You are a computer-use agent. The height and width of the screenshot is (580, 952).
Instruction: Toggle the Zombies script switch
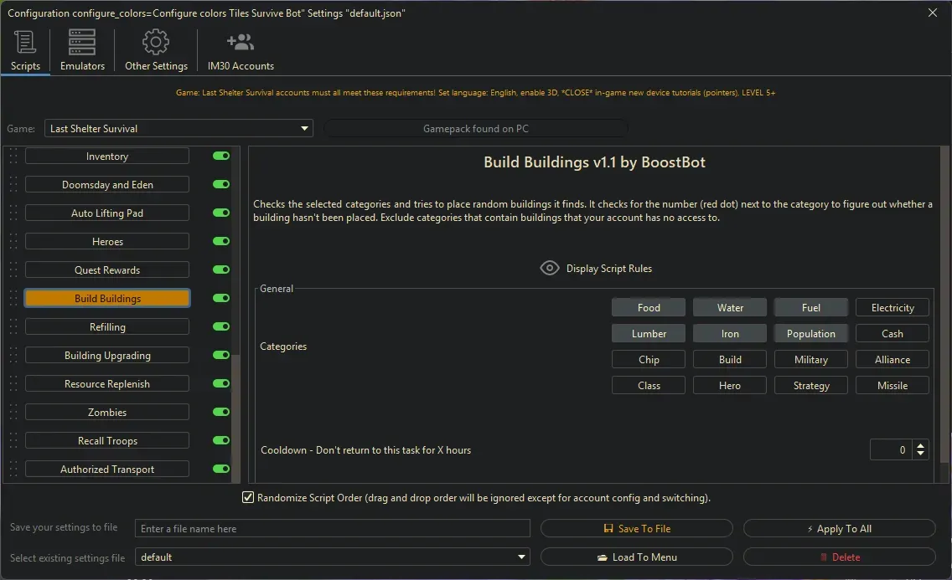[x=221, y=412]
